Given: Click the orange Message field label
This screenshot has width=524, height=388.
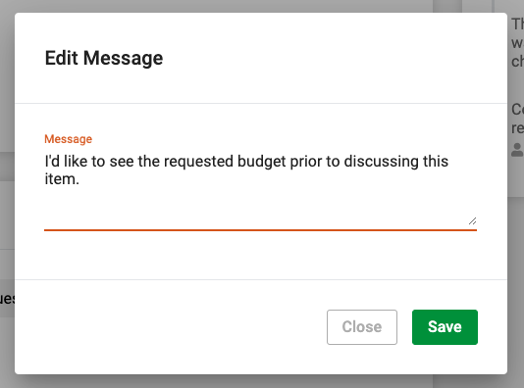Looking at the screenshot, I should tap(68, 139).
